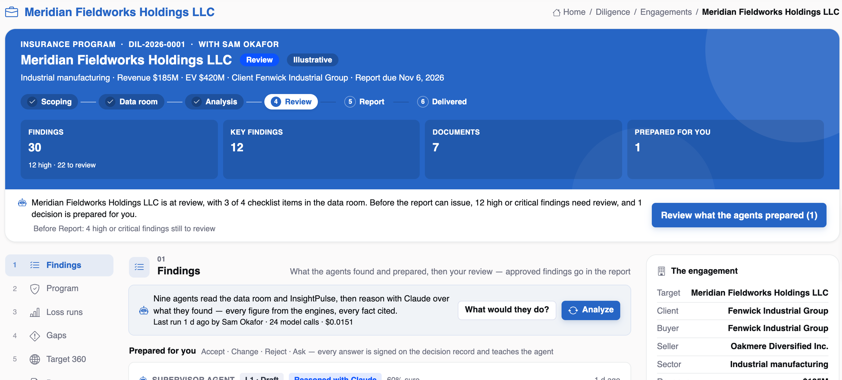This screenshot has width=842, height=380.
Task: Click the building icon beside The engagement
Action: 661,271
